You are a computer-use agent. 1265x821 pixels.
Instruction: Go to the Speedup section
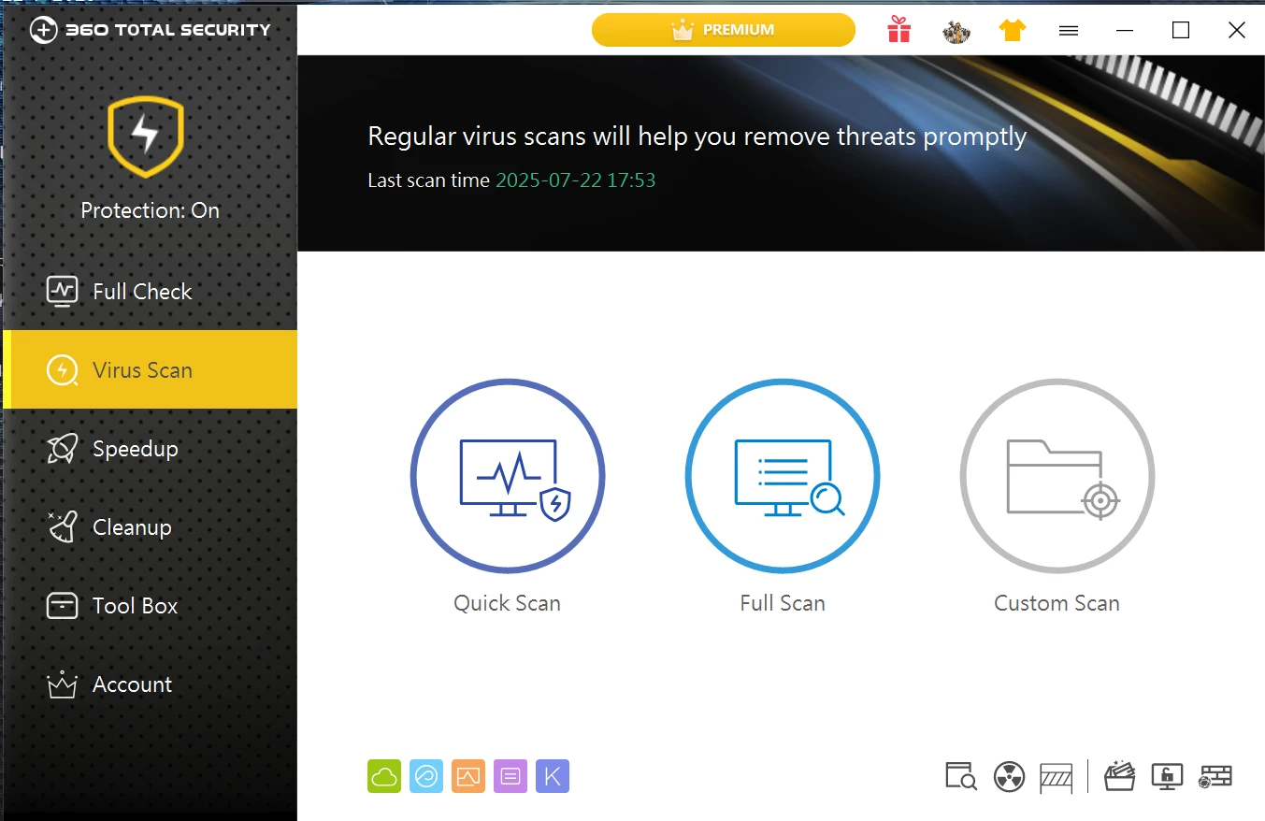(150, 448)
